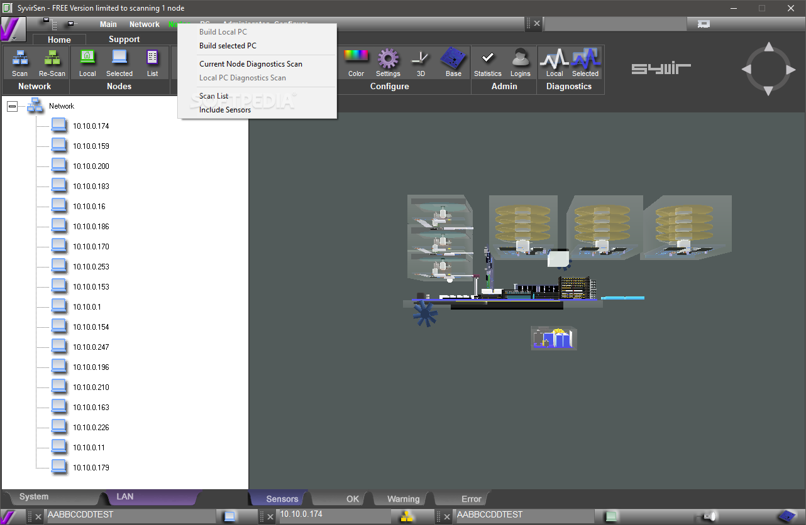The height and width of the screenshot is (525, 806).
Task: Collapse the Network tree root
Action: click(12, 106)
